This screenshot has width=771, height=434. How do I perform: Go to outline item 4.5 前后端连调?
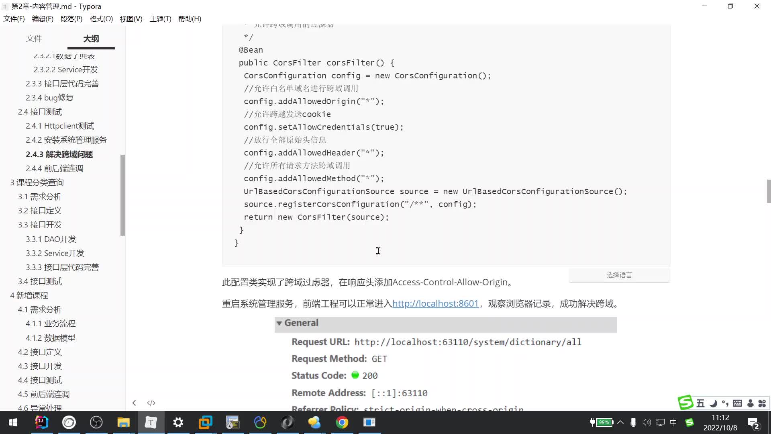point(44,394)
